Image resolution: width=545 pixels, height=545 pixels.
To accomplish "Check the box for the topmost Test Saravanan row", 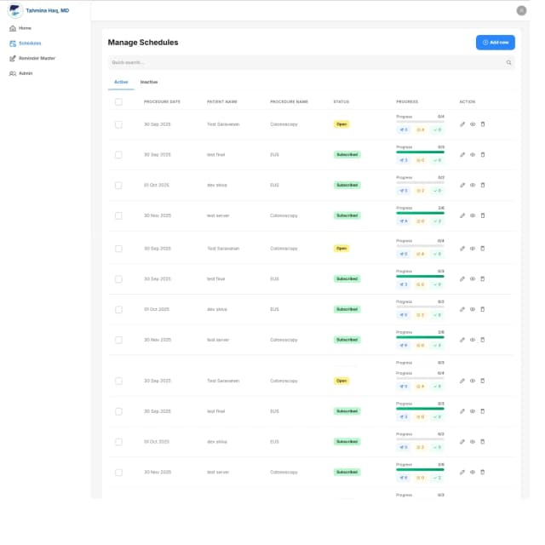I will point(118,124).
